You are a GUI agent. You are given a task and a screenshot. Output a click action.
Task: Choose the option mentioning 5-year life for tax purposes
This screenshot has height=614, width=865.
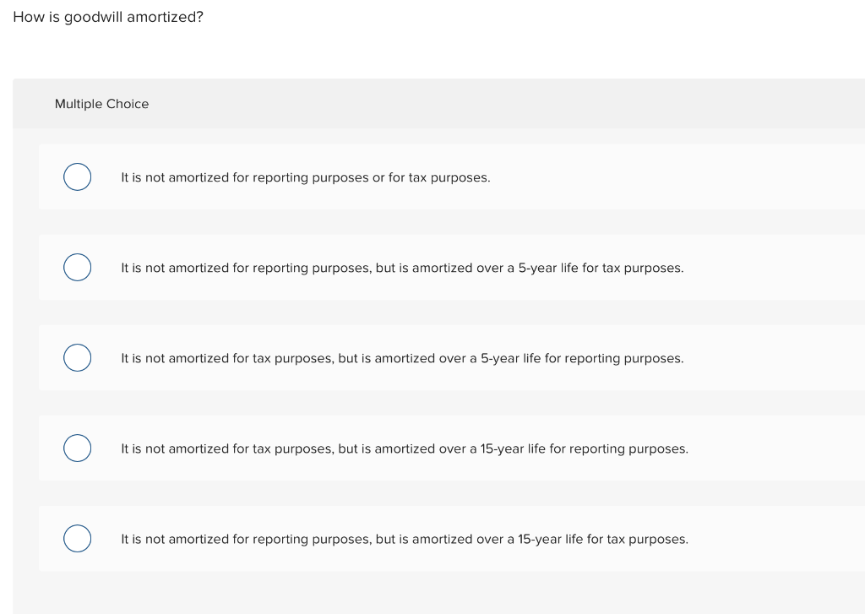pos(402,268)
